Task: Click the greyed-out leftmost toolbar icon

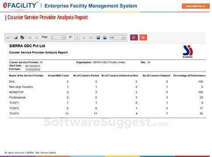Action: tap(8, 38)
